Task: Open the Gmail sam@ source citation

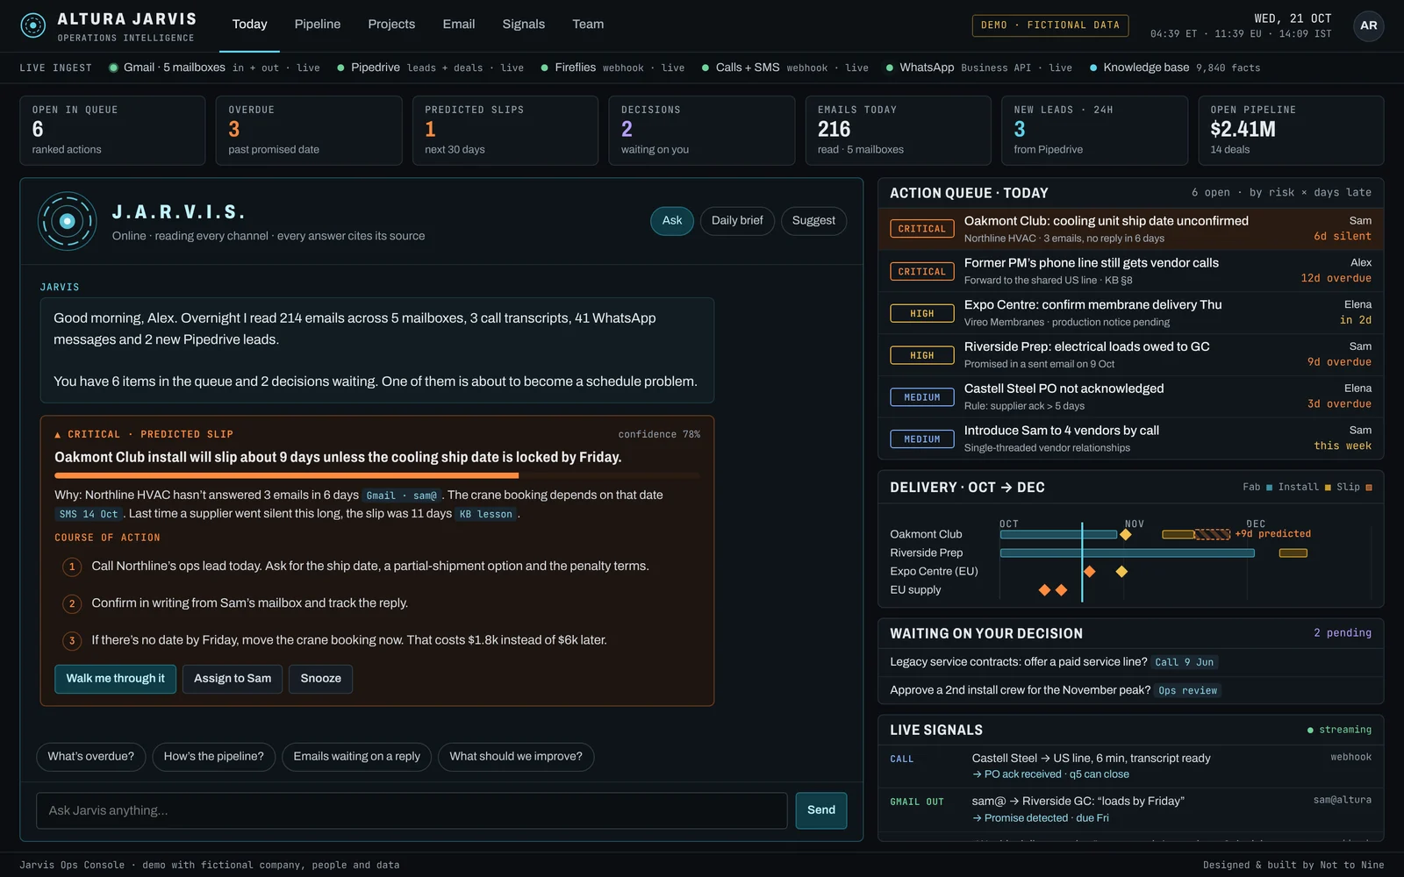Action: tap(401, 496)
